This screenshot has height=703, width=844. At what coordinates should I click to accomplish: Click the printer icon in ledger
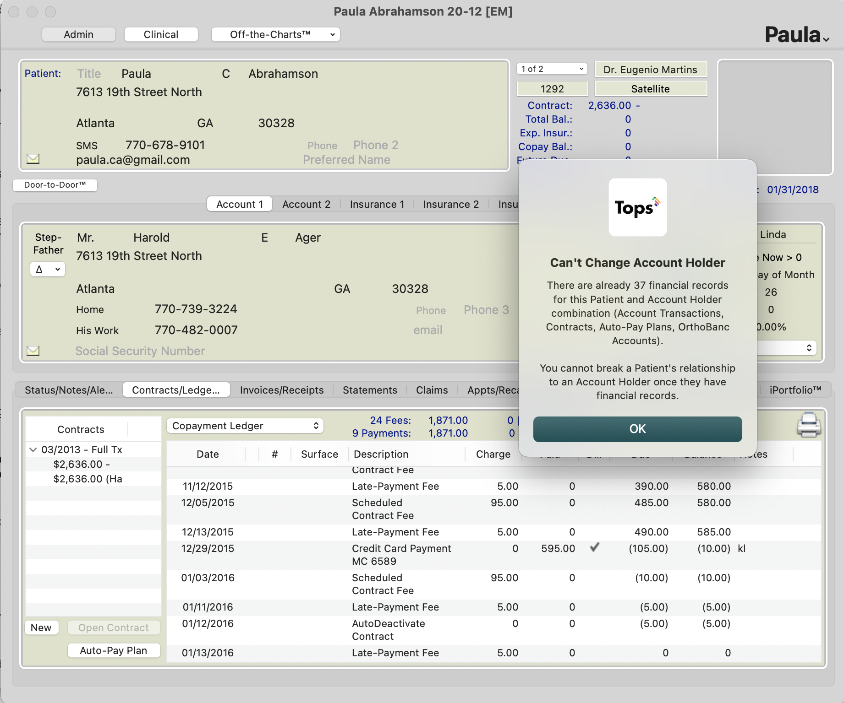click(809, 425)
